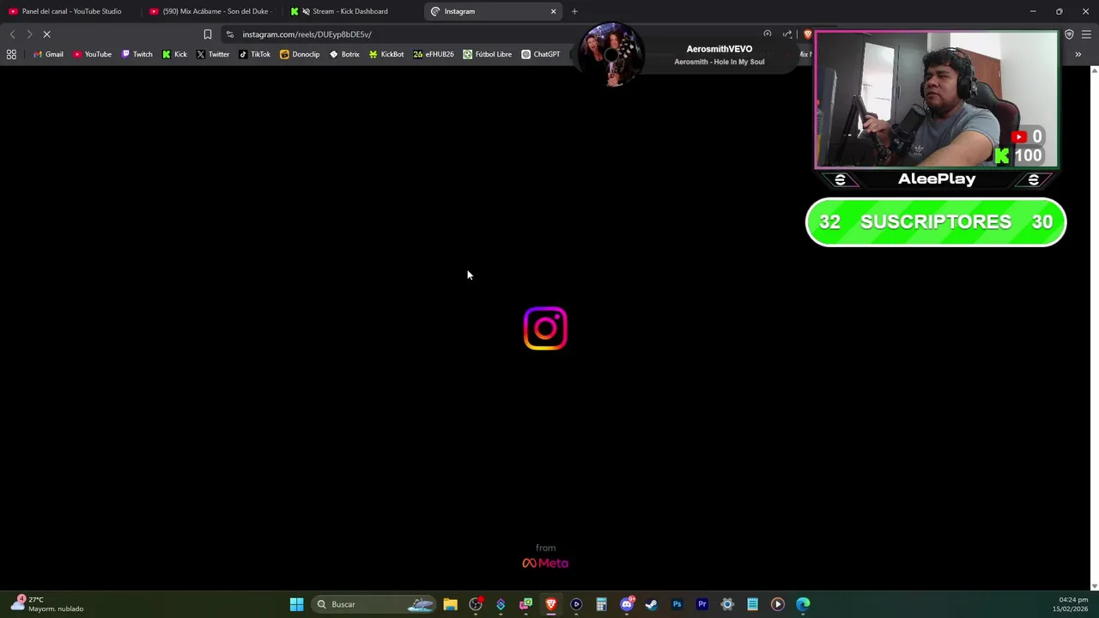The height and width of the screenshot is (618, 1099).
Task: Click the webcam overlay of AleePlay
Action: [937, 100]
